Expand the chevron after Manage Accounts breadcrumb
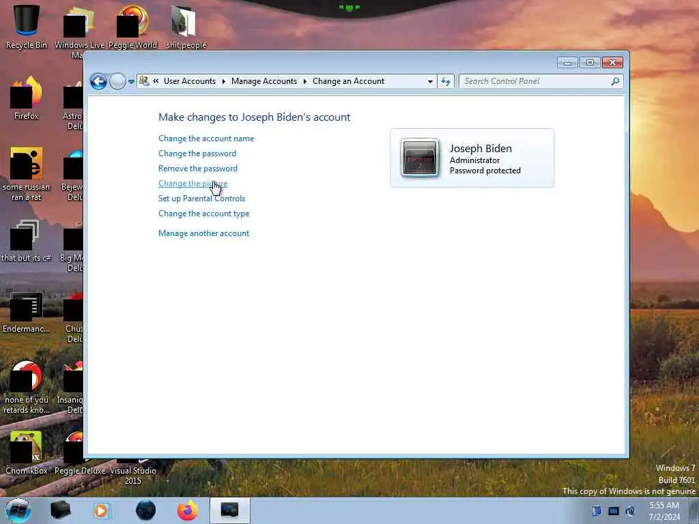Screen dimensions: 699x524 point(305,81)
